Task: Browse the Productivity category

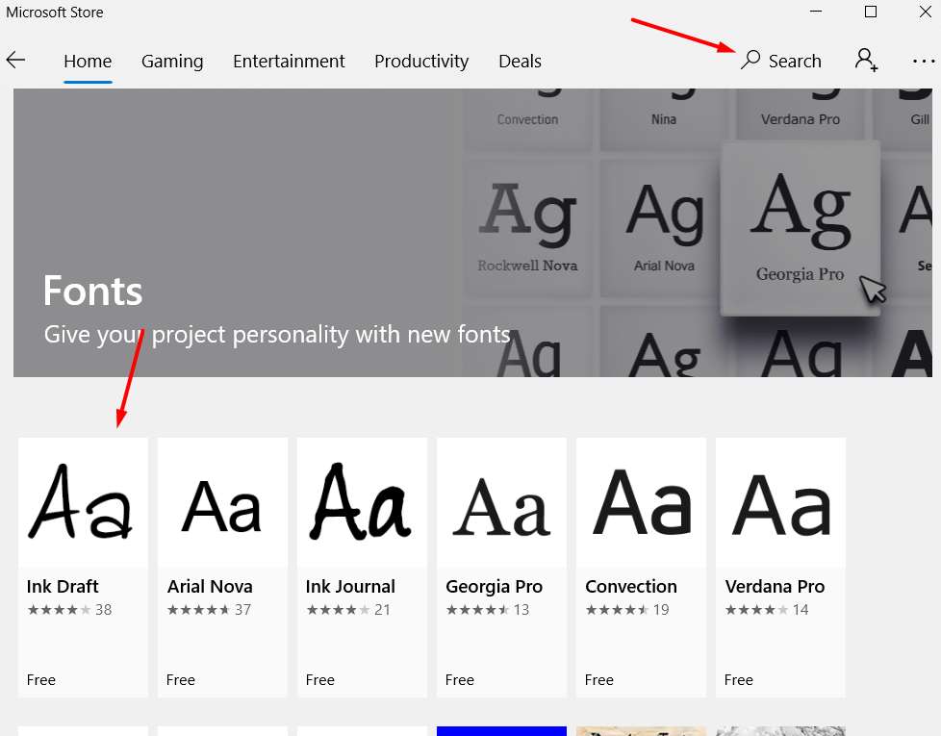Action: click(420, 61)
